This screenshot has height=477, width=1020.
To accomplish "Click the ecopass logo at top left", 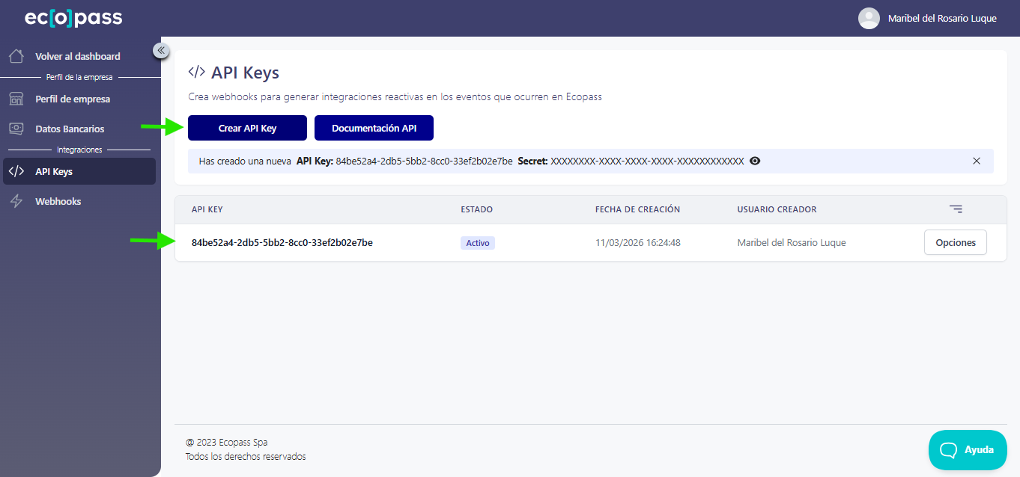I will [72, 17].
